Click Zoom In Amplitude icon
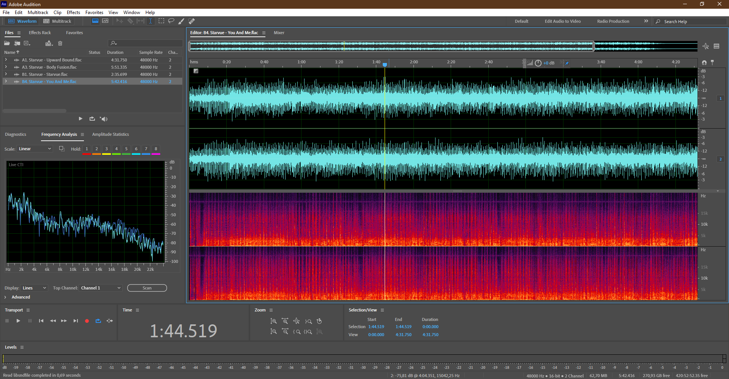 coord(273,321)
